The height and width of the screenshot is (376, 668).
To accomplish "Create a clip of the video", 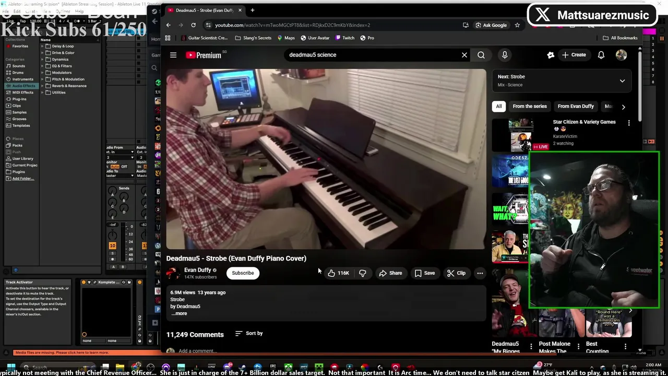I will (456, 273).
